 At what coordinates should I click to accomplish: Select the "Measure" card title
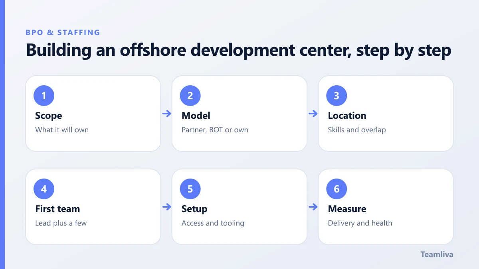pos(347,209)
